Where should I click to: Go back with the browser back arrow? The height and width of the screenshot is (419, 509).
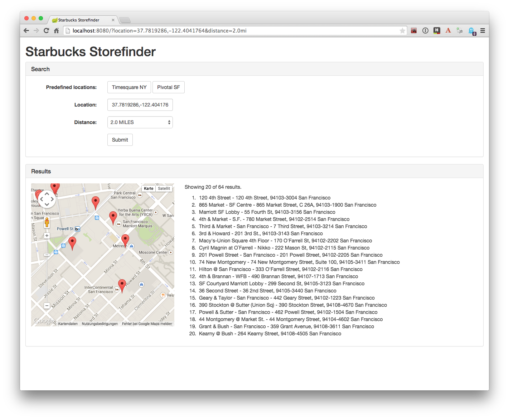tap(26, 31)
